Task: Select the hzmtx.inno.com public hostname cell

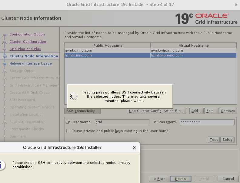Action: point(107,56)
